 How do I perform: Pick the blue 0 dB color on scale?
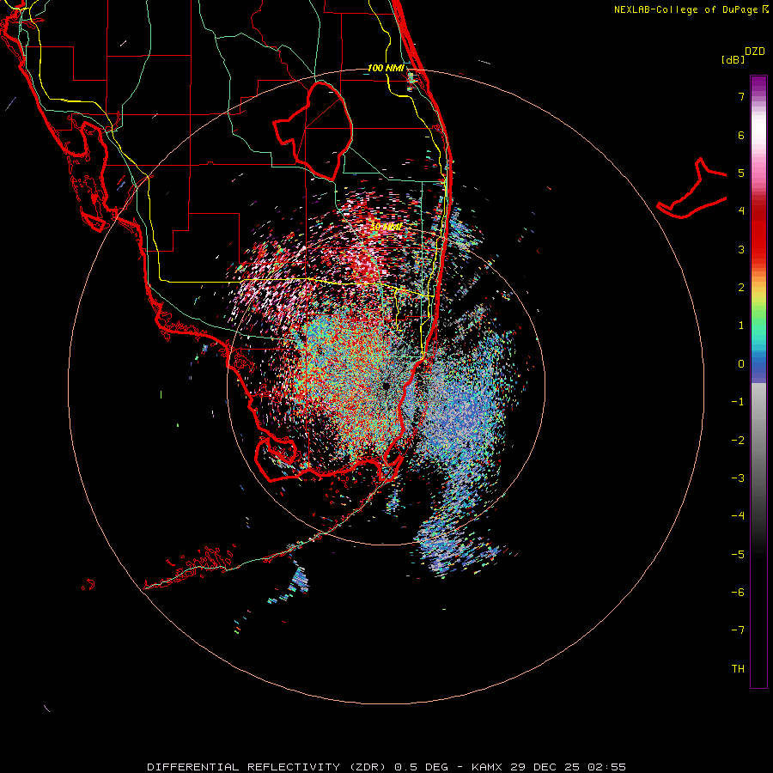758,364
